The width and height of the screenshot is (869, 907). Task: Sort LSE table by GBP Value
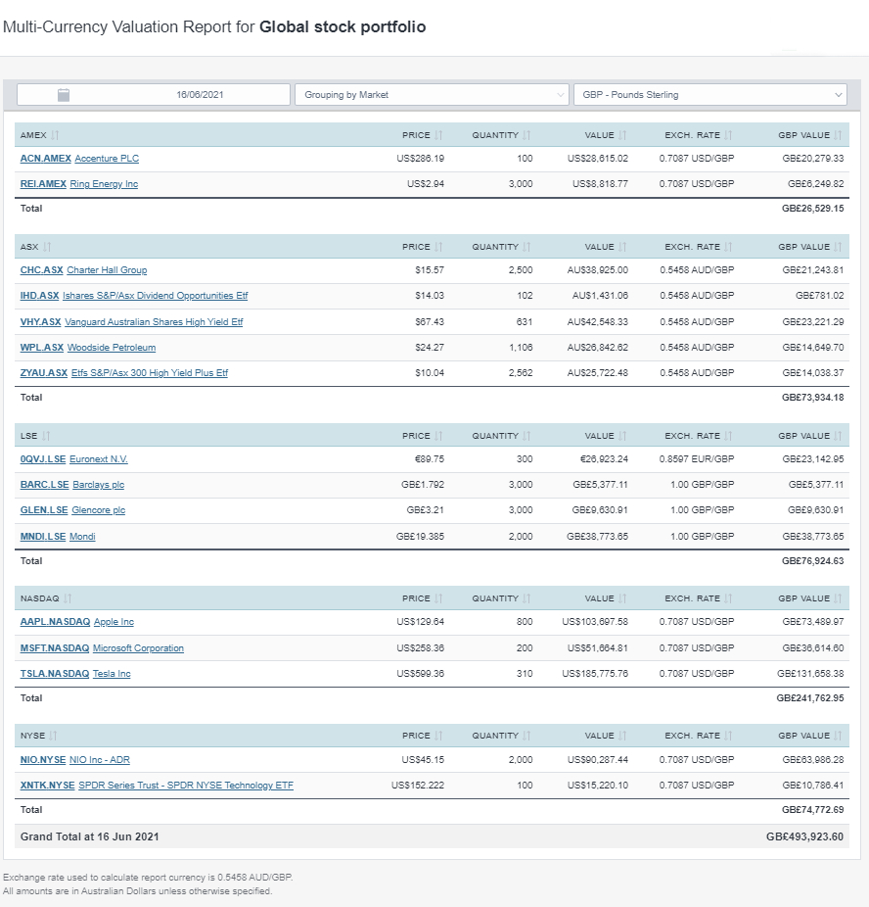coord(838,436)
